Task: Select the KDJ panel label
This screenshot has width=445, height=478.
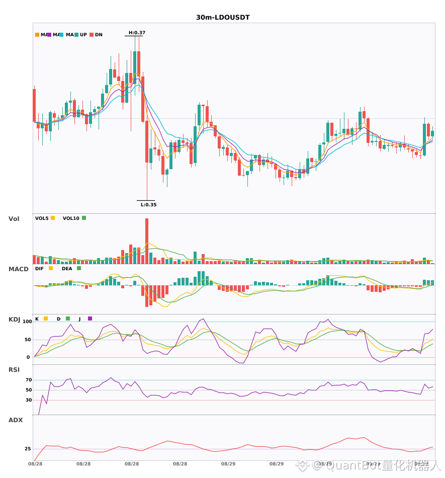Action: point(14,320)
